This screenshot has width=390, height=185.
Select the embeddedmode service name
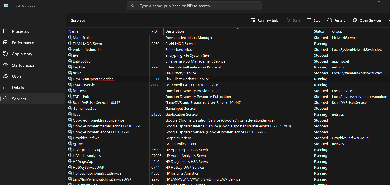point(87,49)
